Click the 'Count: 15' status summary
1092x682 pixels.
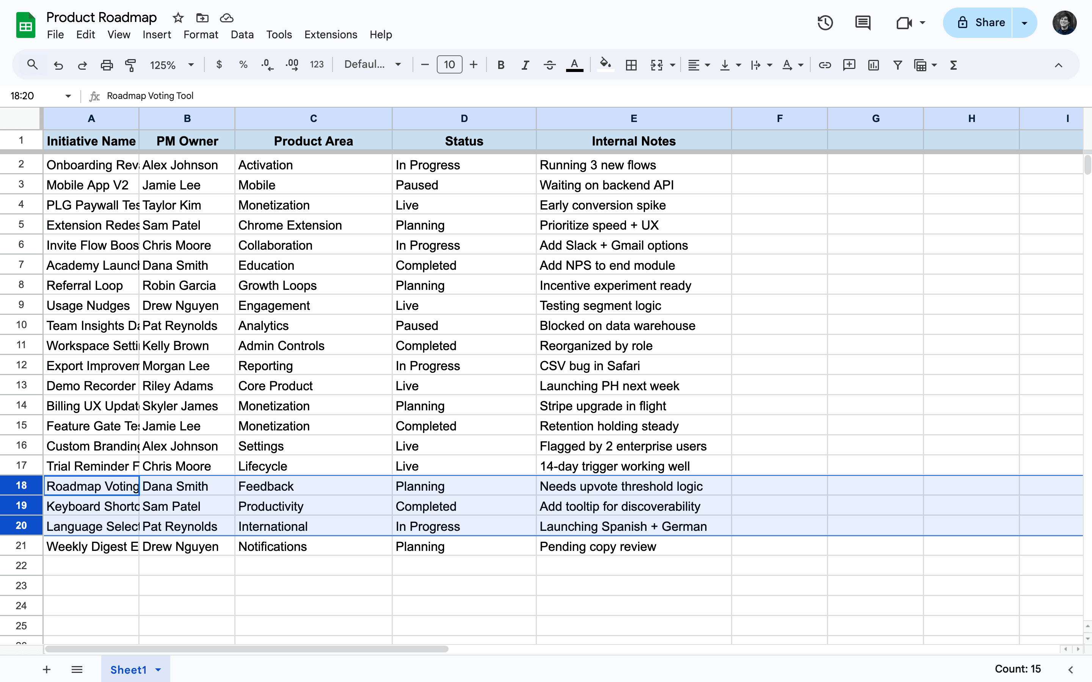(1018, 669)
